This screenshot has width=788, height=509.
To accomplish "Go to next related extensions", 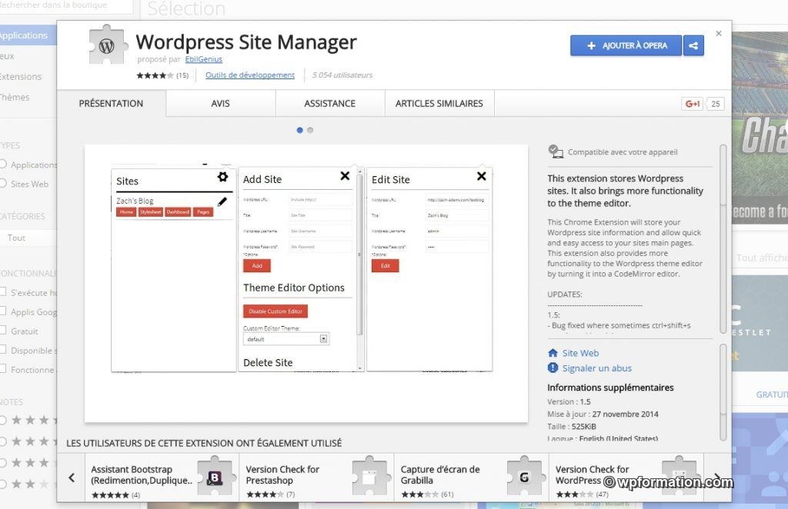I will 718,477.
